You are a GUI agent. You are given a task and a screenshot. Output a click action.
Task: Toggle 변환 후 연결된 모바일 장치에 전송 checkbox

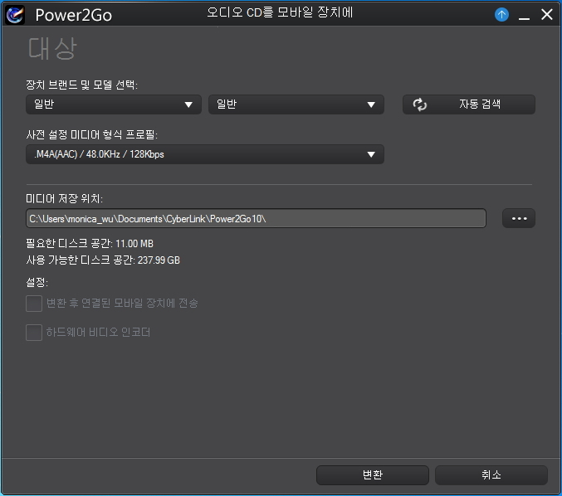(34, 304)
